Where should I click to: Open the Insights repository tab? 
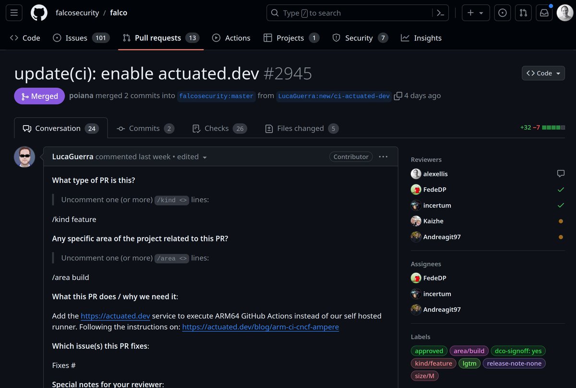point(421,38)
